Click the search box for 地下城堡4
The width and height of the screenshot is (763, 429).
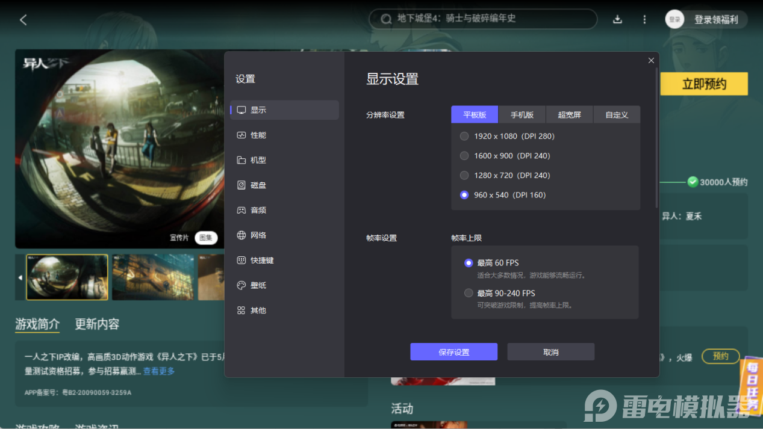(482, 19)
